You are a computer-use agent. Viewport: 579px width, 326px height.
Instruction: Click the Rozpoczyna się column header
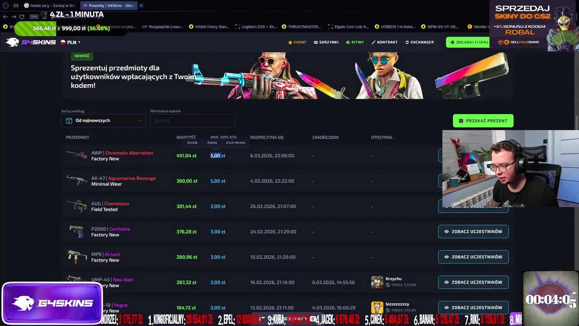(x=267, y=137)
